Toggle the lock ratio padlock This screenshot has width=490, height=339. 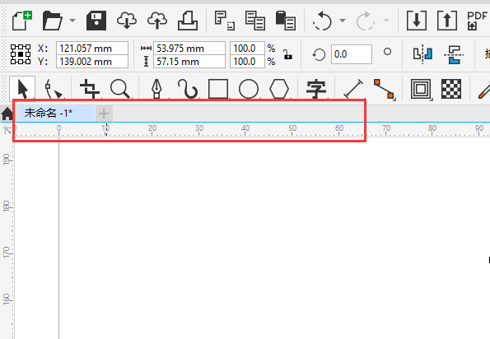pyautogui.click(x=287, y=54)
